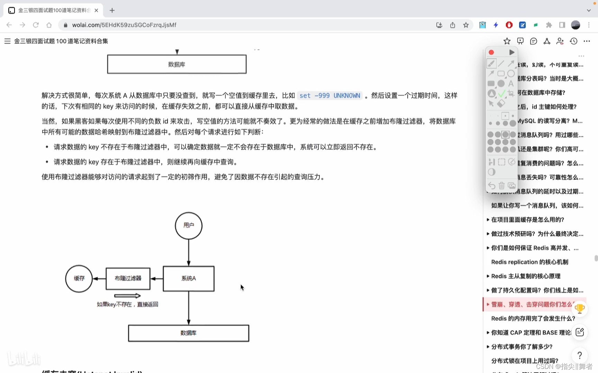Click the blue pencil note extension icon
The image size is (598, 373).
click(523, 25)
